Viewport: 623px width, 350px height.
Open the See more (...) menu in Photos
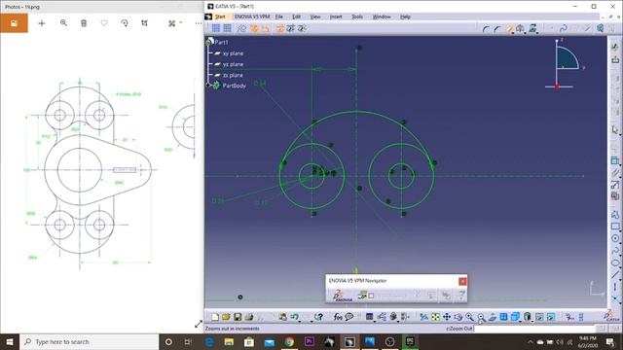199,23
